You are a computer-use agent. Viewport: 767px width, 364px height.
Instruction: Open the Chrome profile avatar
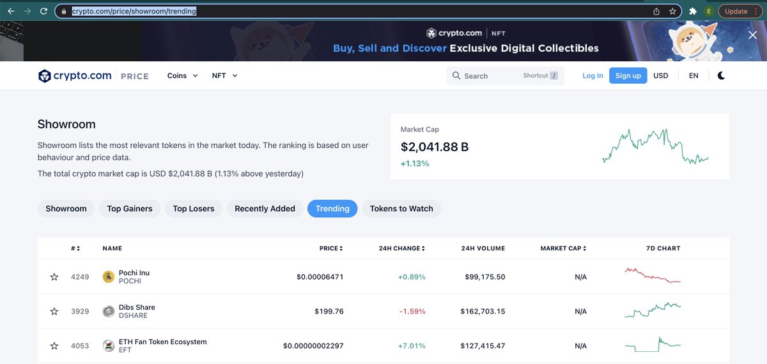pos(709,11)
